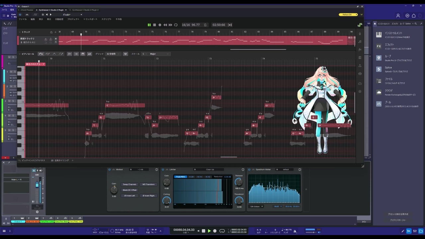Click the Studio Pro main transport play button
The image size is (425, 239).
tap(209, 231)
